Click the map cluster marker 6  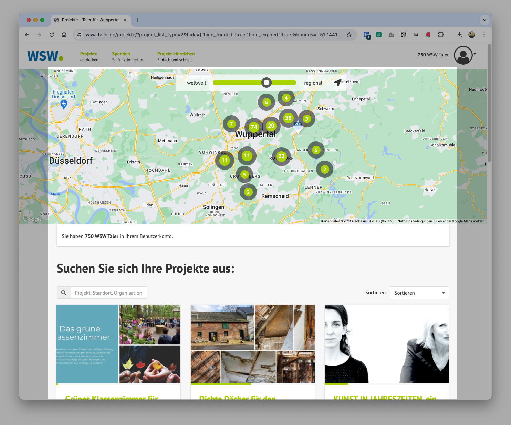pos(266,102)
